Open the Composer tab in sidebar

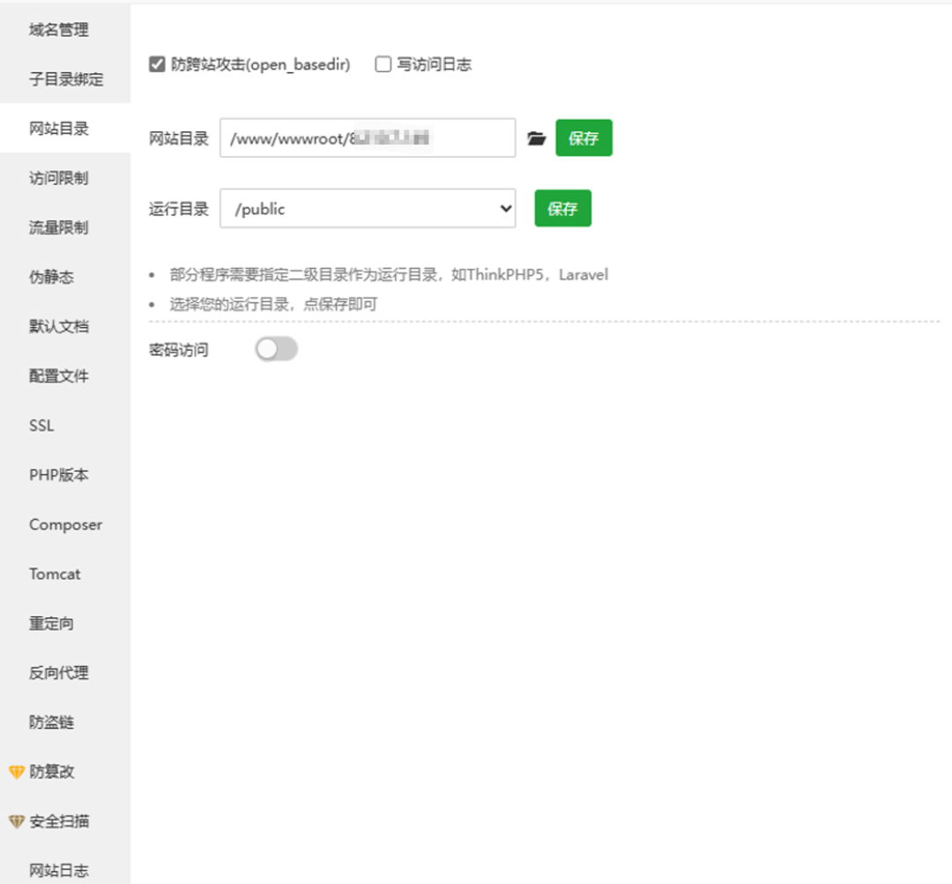click(65, 524)
